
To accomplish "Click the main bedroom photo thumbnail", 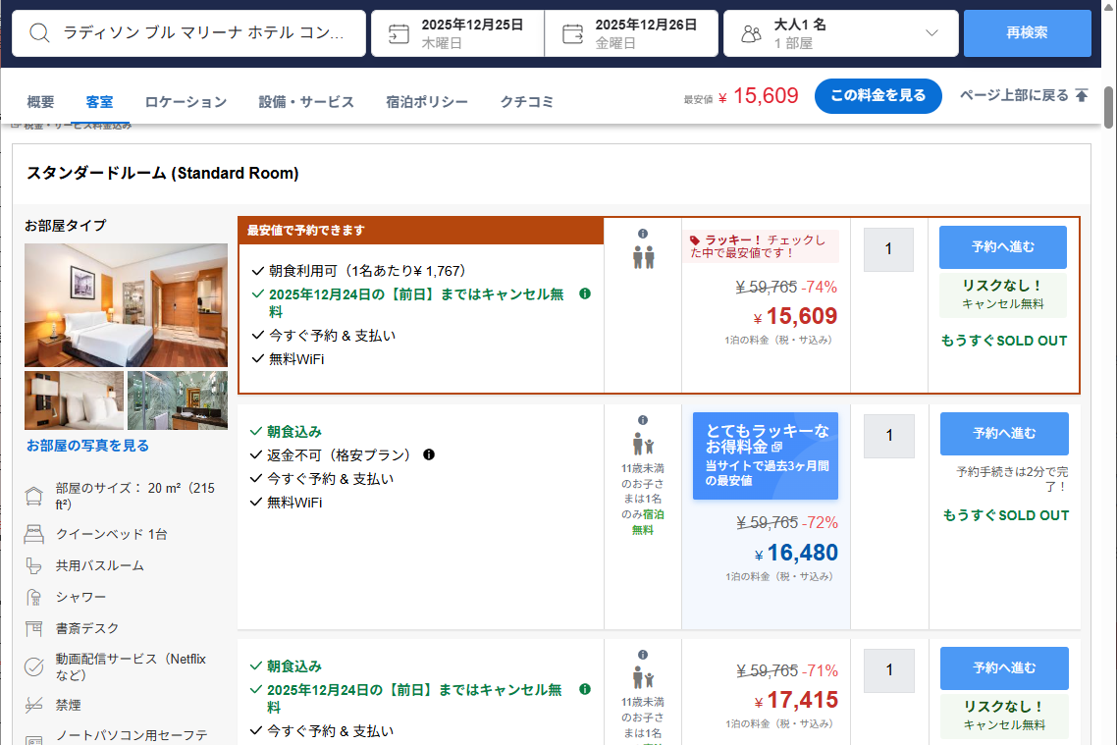I will coord(126,305).
